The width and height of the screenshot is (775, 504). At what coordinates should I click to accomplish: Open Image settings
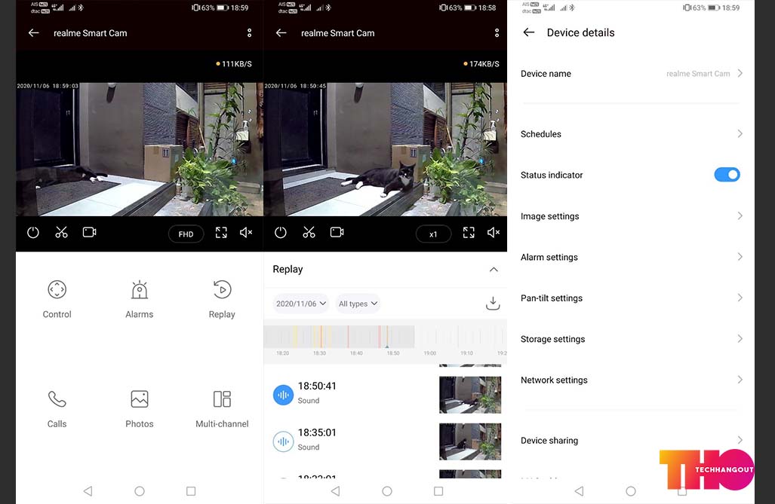click(x=631, y=215)
